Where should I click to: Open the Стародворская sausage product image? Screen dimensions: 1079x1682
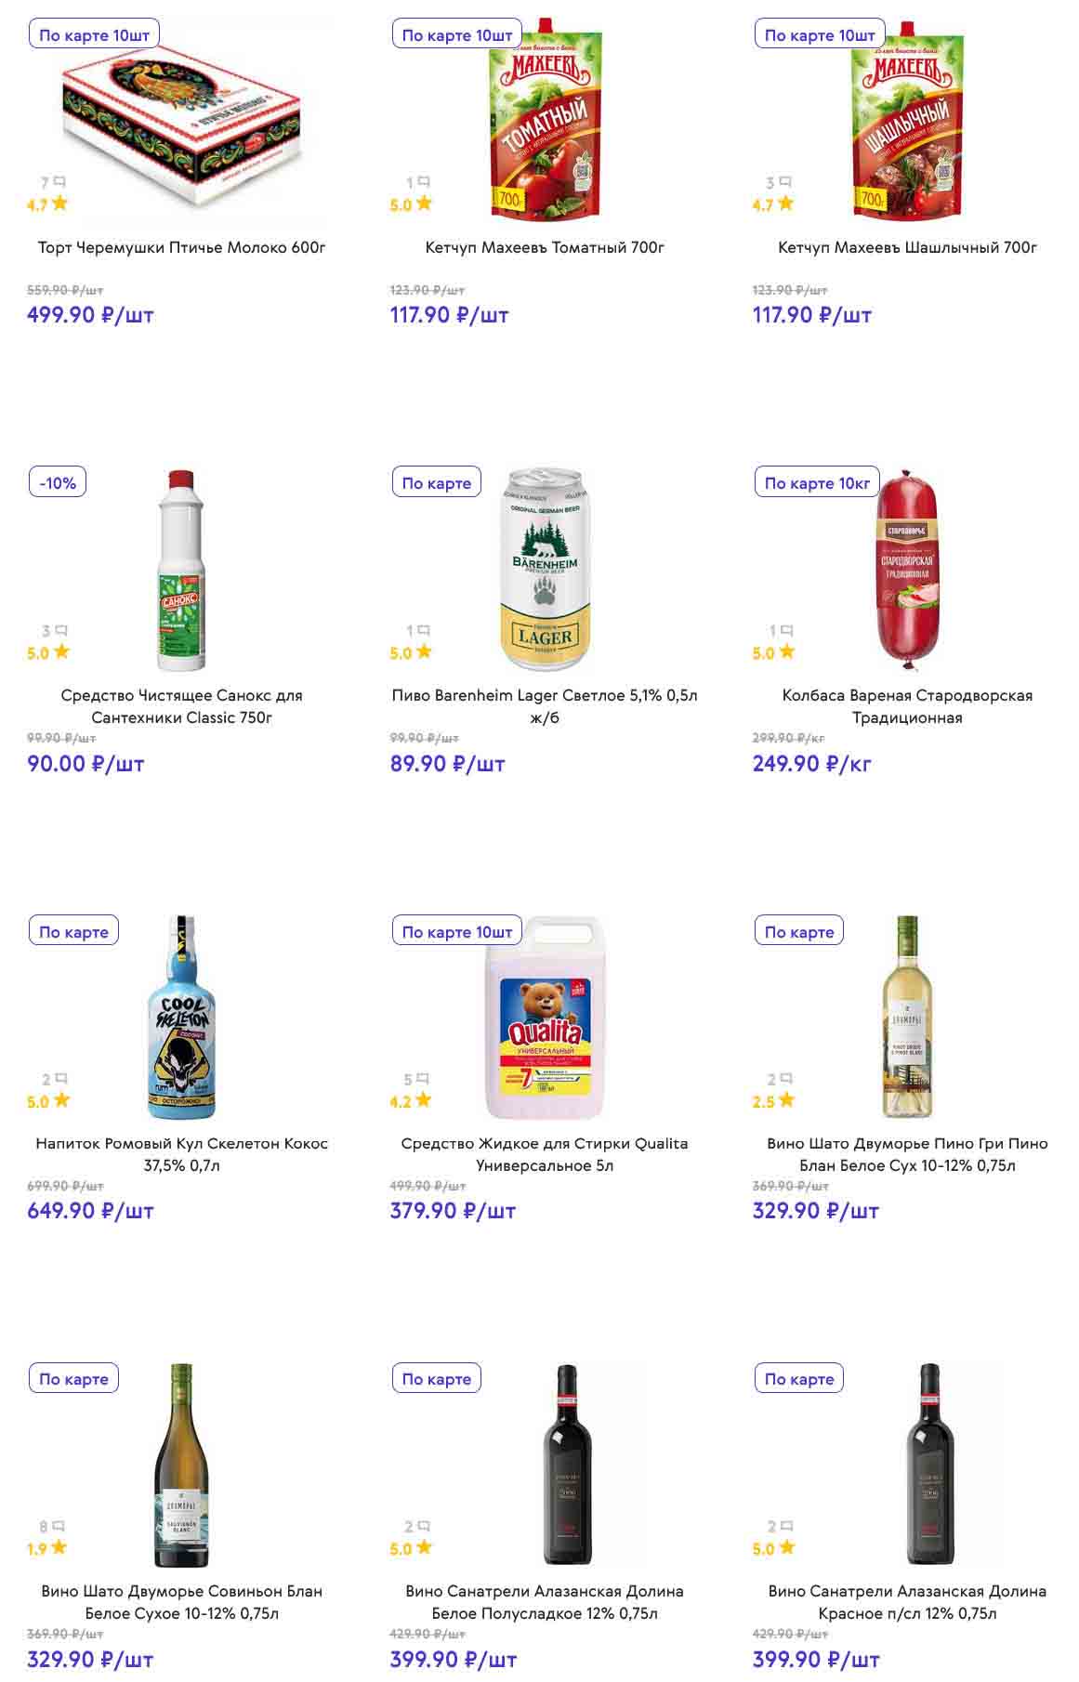(x=907, y=570)
